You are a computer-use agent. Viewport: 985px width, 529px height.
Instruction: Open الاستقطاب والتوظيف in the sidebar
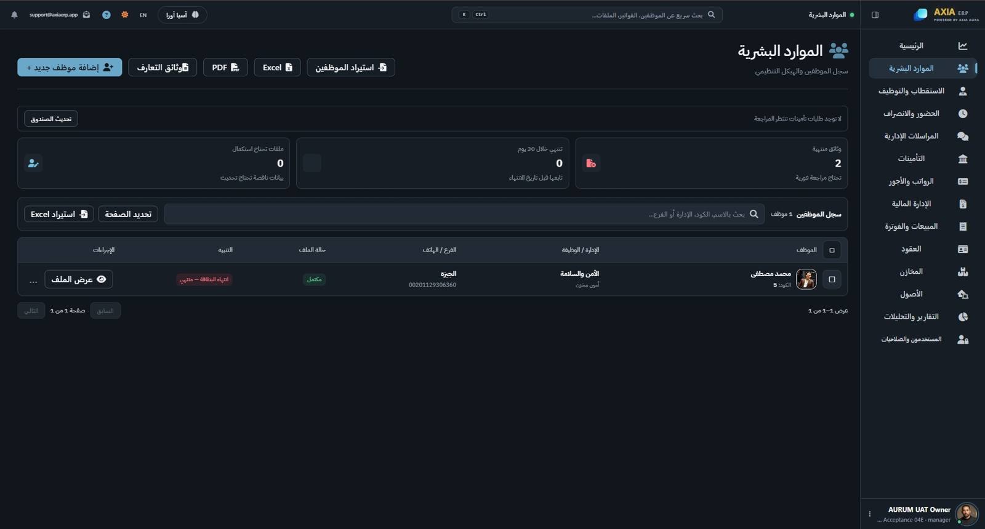922,91
